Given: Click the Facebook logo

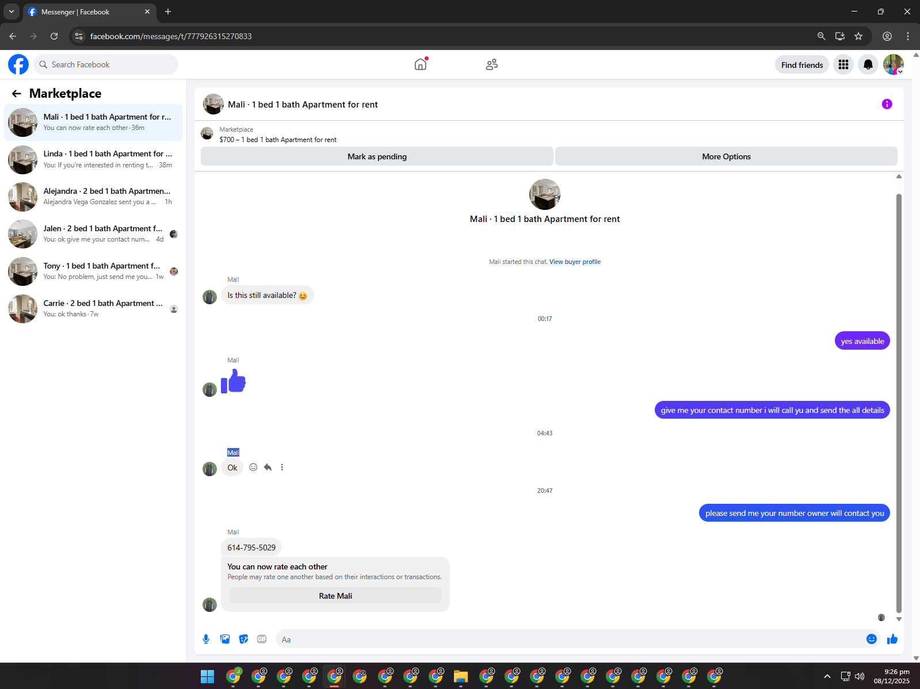Looking at the screenshot, I should click(x=18, y=64).
